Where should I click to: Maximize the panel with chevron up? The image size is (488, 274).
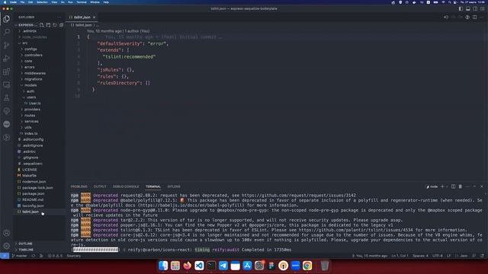[x=474, y=186]
